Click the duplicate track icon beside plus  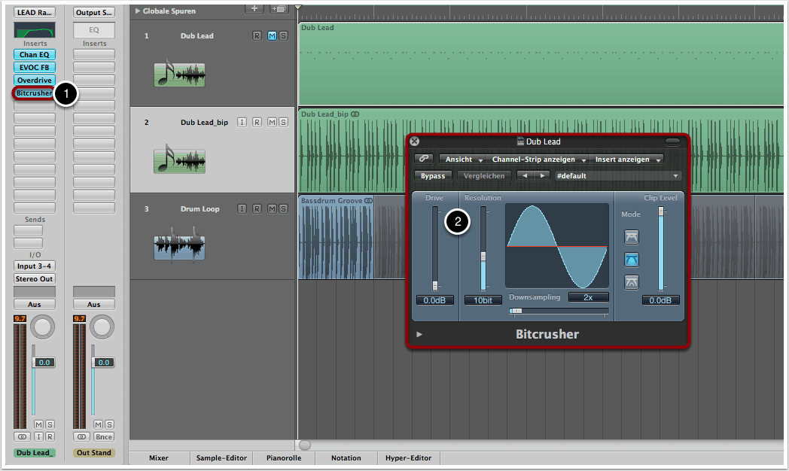tap(278, 8)
